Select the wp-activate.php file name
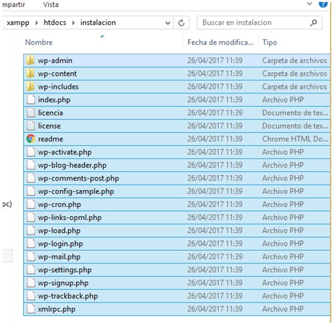The height and width of the screenshot is (323, 332). click(65, 152)
